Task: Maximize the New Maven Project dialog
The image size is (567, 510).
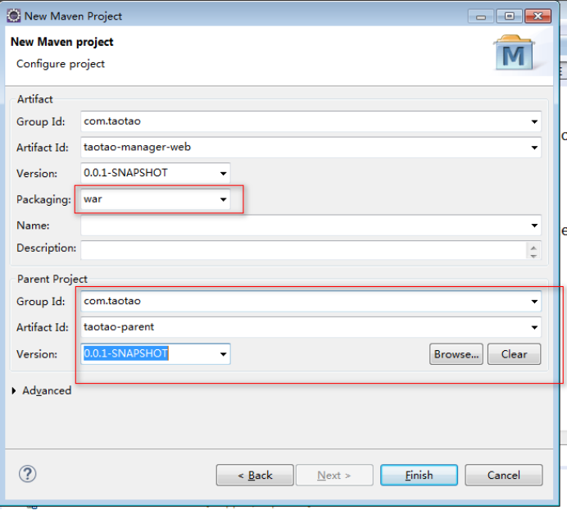Action: 509,16
